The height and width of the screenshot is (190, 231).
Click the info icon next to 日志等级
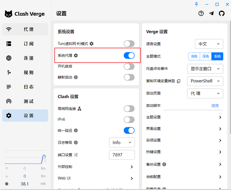click(76, 142)
